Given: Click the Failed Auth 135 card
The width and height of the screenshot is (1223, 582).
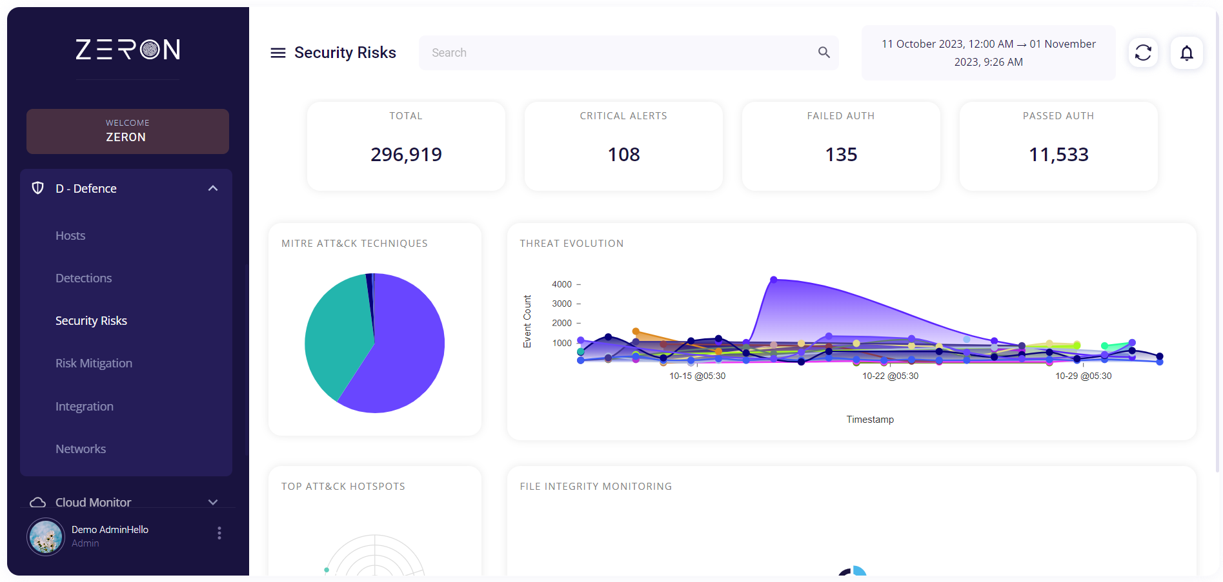Looking at the screenshot, I should (841, 146).
